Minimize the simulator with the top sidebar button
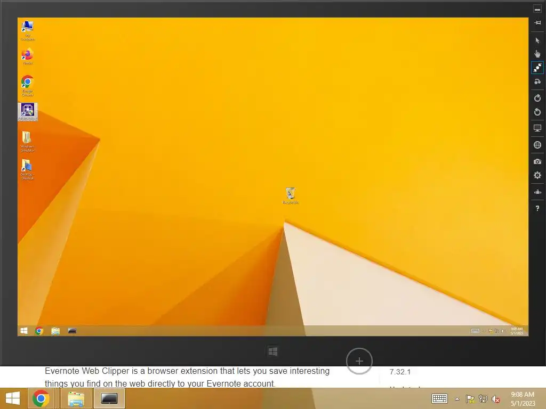 [537, 10]
